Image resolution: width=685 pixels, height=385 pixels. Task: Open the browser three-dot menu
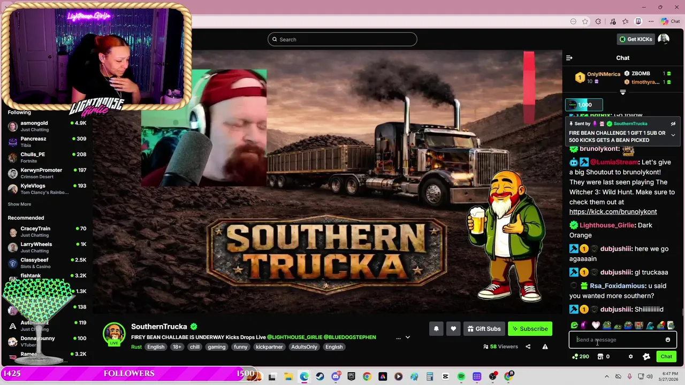[651, 21]
